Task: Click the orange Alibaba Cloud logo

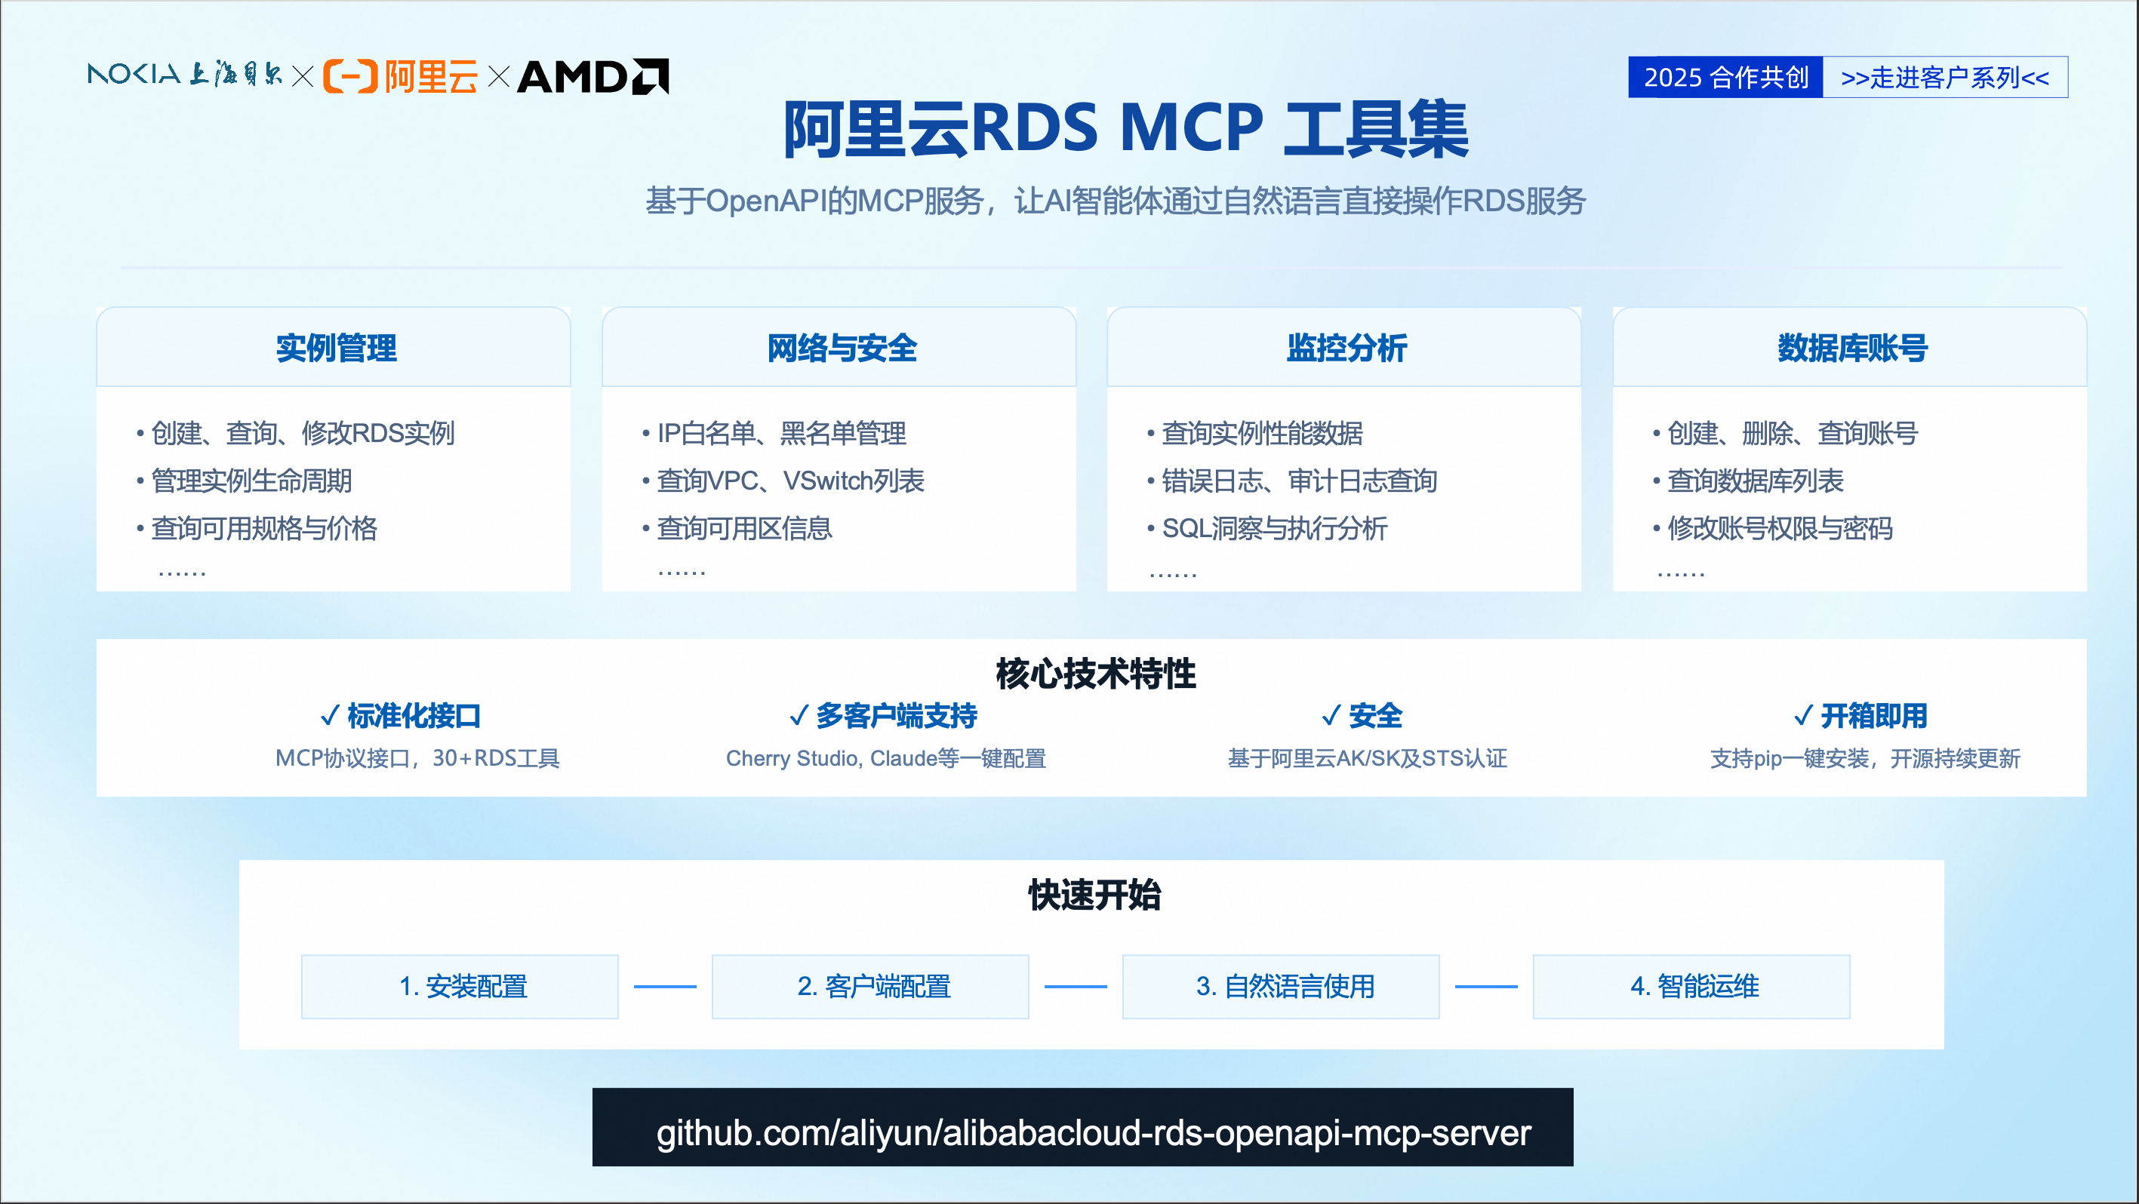Action: coord(400,76)
